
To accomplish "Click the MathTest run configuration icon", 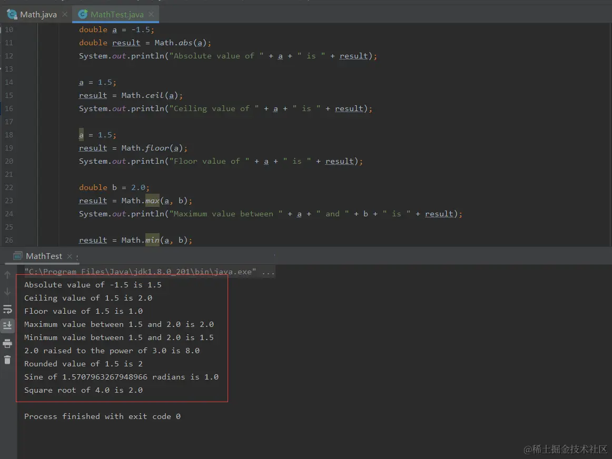I will [x=17, y=256].
